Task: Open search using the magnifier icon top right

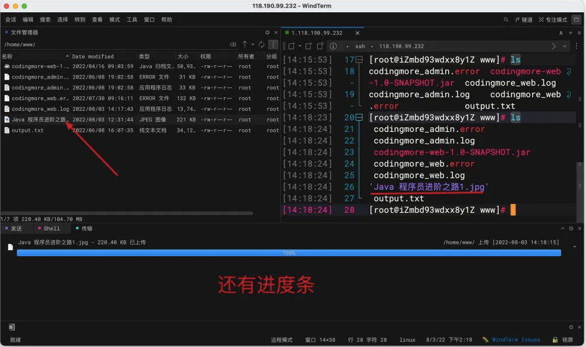Action: 506,19
